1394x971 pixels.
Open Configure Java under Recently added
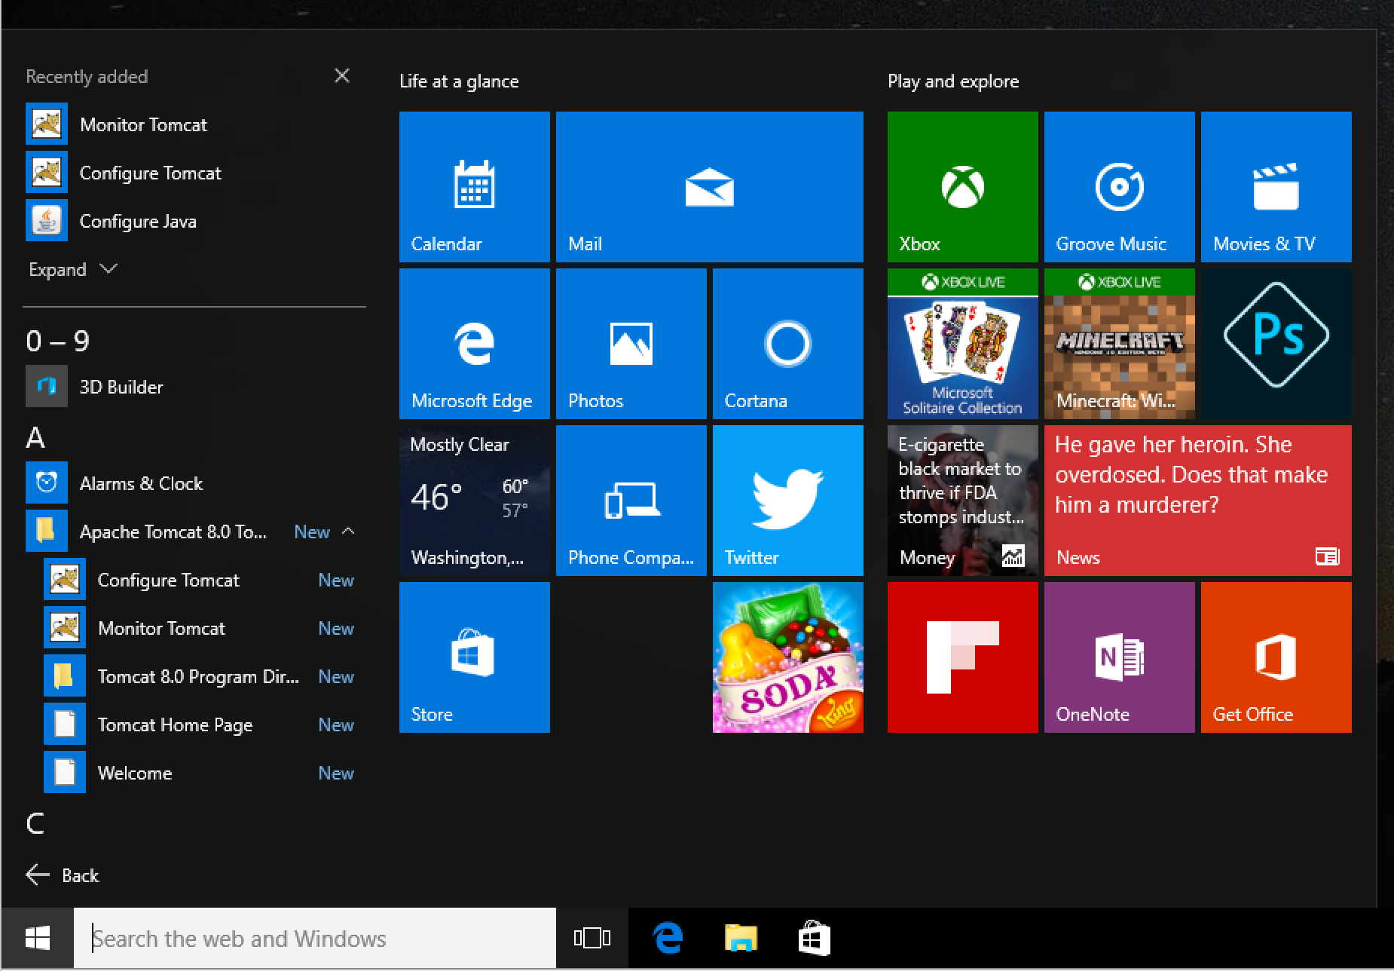click(x=194, y=221)
